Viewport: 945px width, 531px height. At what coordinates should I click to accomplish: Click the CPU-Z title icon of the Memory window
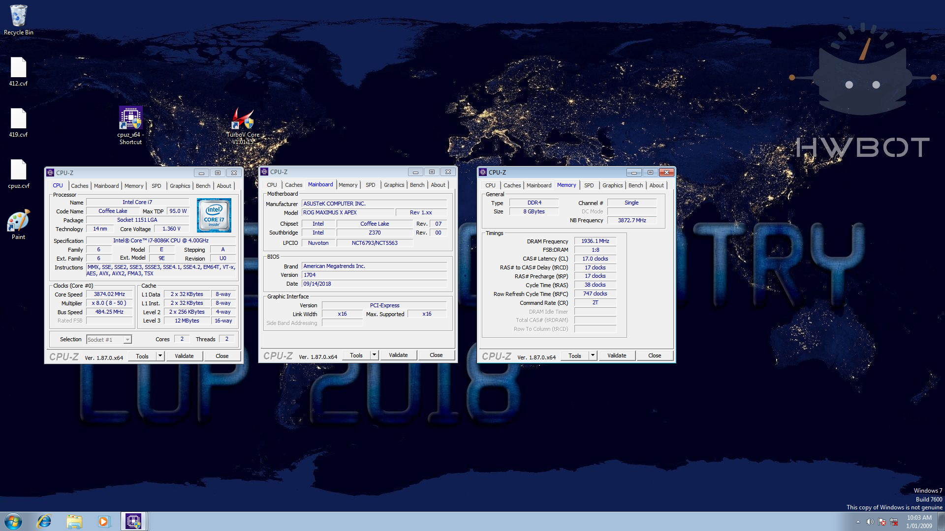point(483,172)
